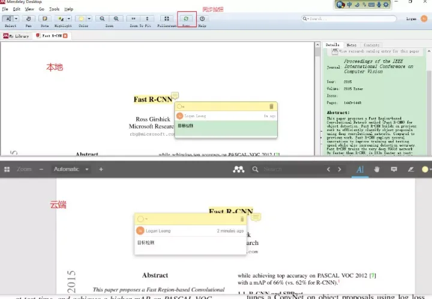The height and width of the screenshot is (299, 432).
Task: Go to next search result arrow
Action: tap(340, 169)
